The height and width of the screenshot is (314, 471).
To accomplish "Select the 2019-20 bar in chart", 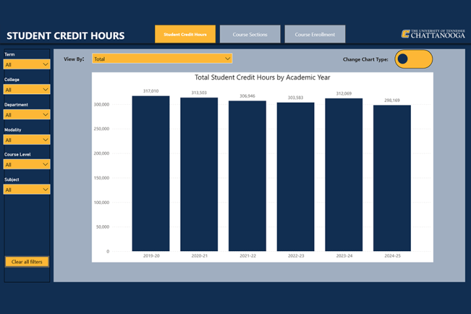I will (150, 173).
